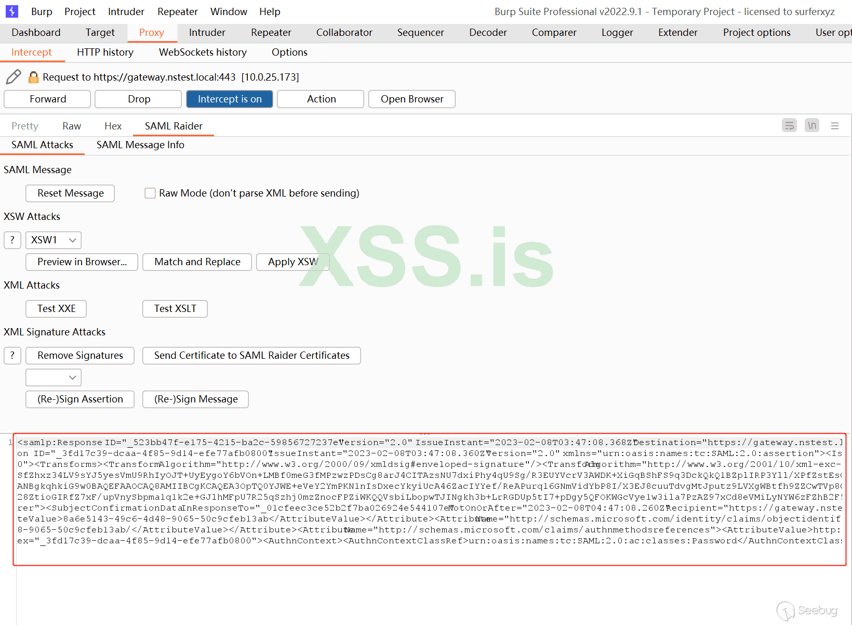Click the Match and Replace button
The width and height of the screenshot is (852, 625).
tap(197, 262)
